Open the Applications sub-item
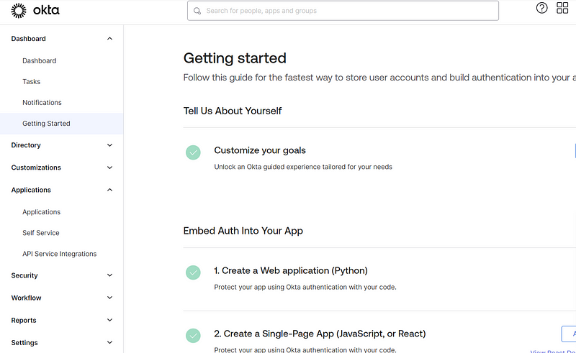Viewport: 576px width, 353px height. [41, 212]
